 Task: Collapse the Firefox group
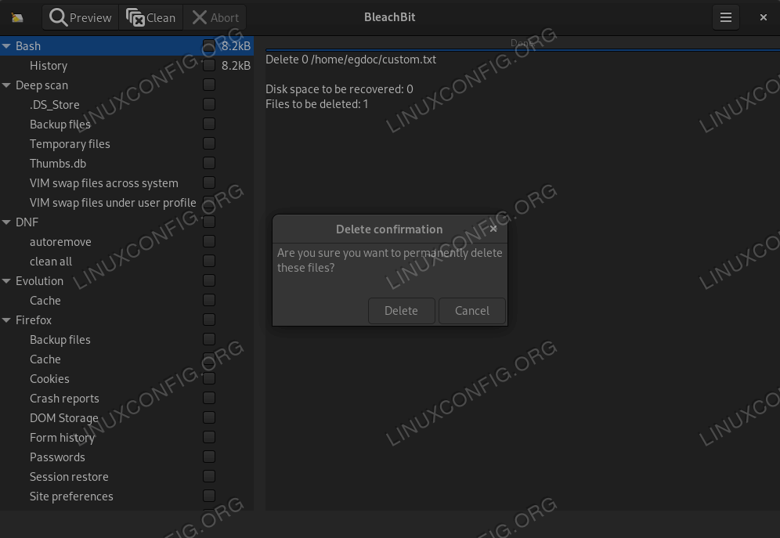click(x=6, y=320)
